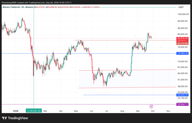The height and width of the screenshot is (123, 192).
Task: Click the change value −1,055.84 (−1.25%)
Action: (x=90, y=7)
